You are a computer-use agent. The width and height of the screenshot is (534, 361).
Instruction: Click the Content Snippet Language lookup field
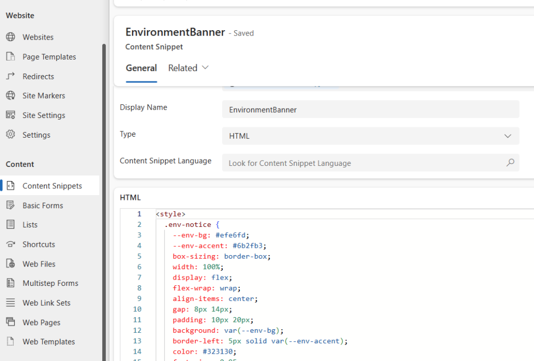371,163
